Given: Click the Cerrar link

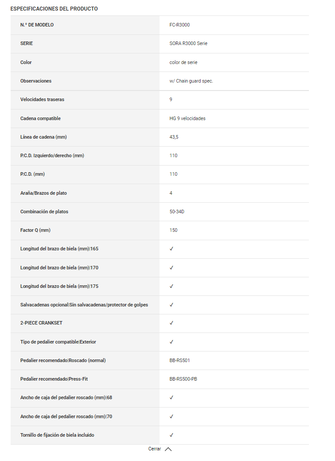Looking at the screenshot, I should tap(155, 449).
